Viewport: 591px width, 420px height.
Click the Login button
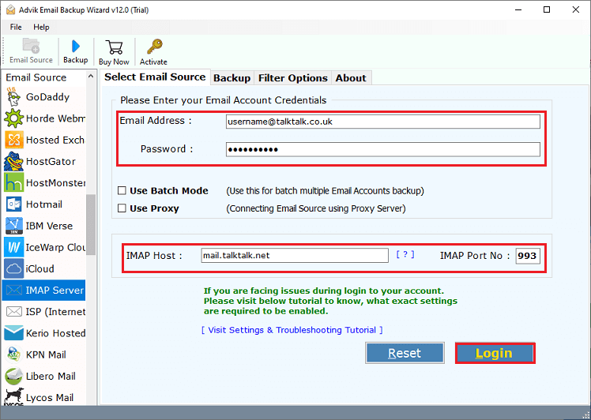pyautogui.click(x=495, y=353)
